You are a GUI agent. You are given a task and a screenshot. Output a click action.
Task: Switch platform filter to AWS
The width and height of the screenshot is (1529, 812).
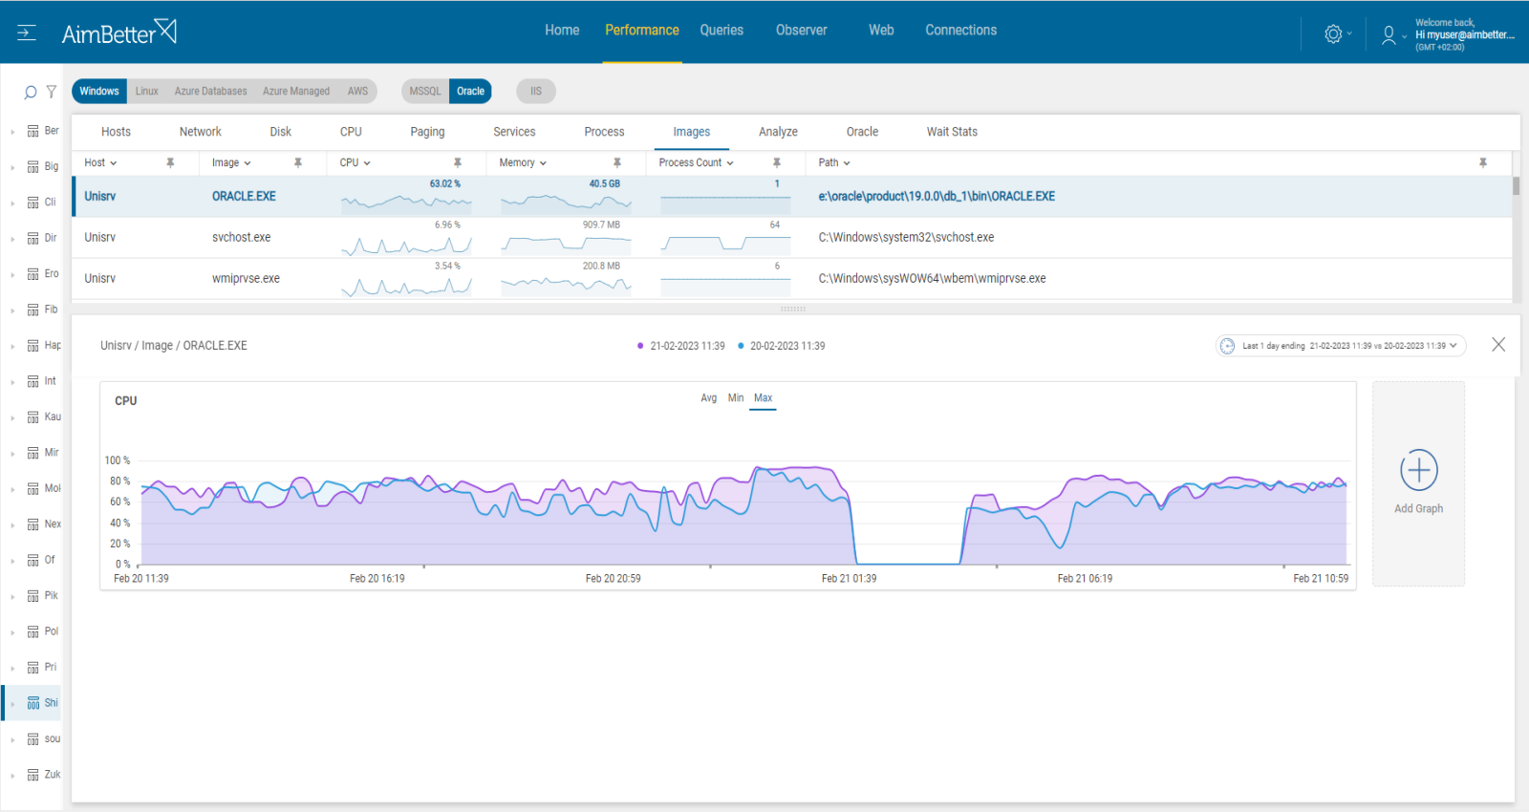[x=357, y=92]
